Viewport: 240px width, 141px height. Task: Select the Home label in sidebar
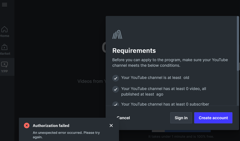click(4, 36)
